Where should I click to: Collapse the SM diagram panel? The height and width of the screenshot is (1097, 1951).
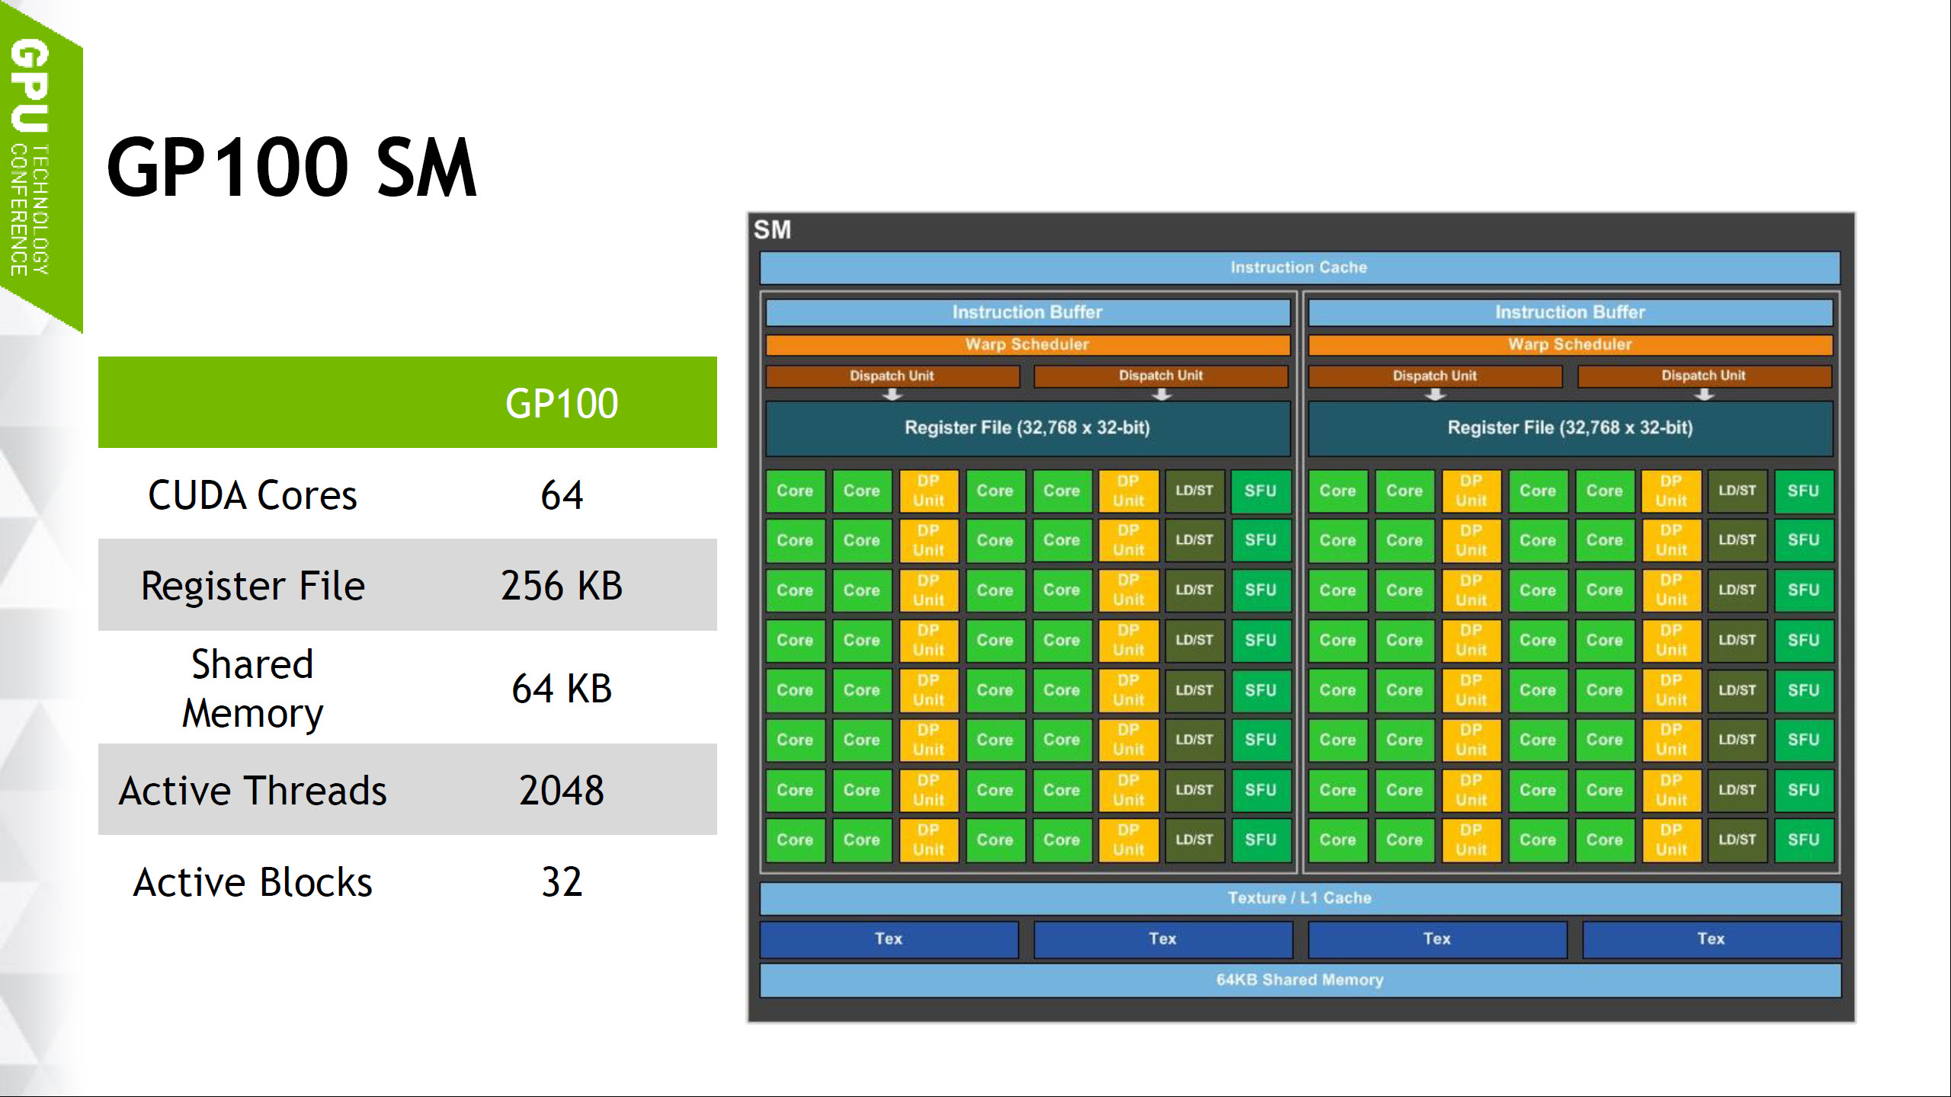(771, 229)
